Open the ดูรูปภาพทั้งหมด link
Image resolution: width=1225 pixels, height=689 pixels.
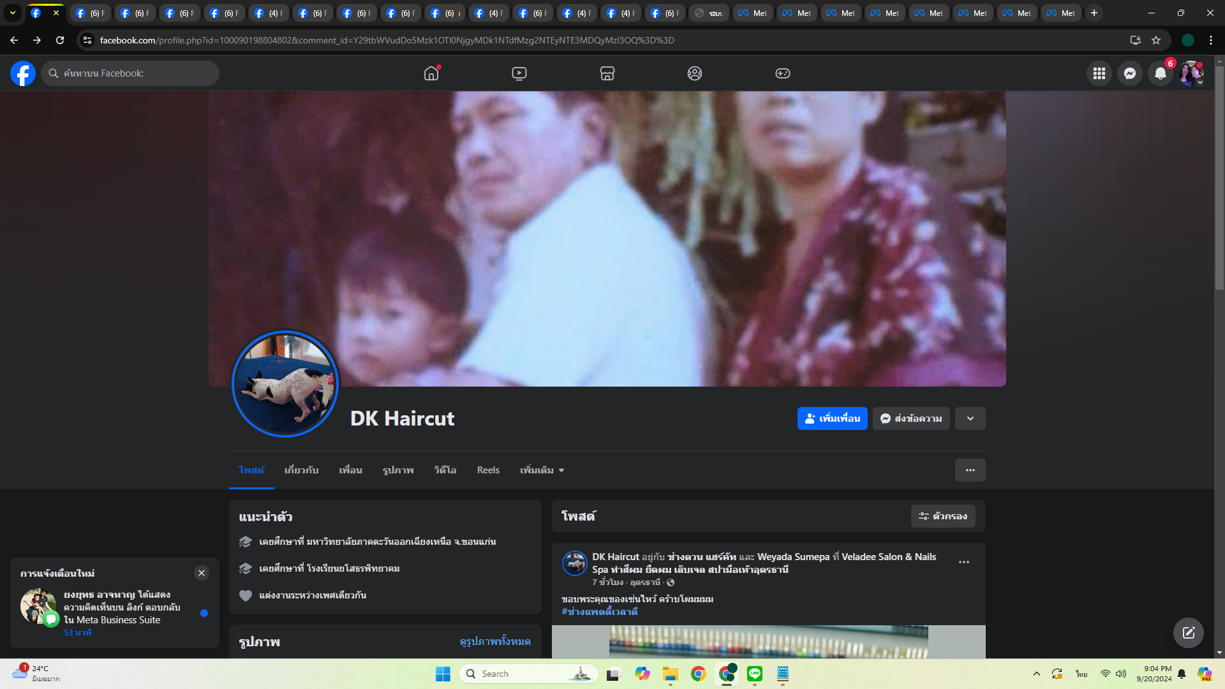[x=495, y=641]
